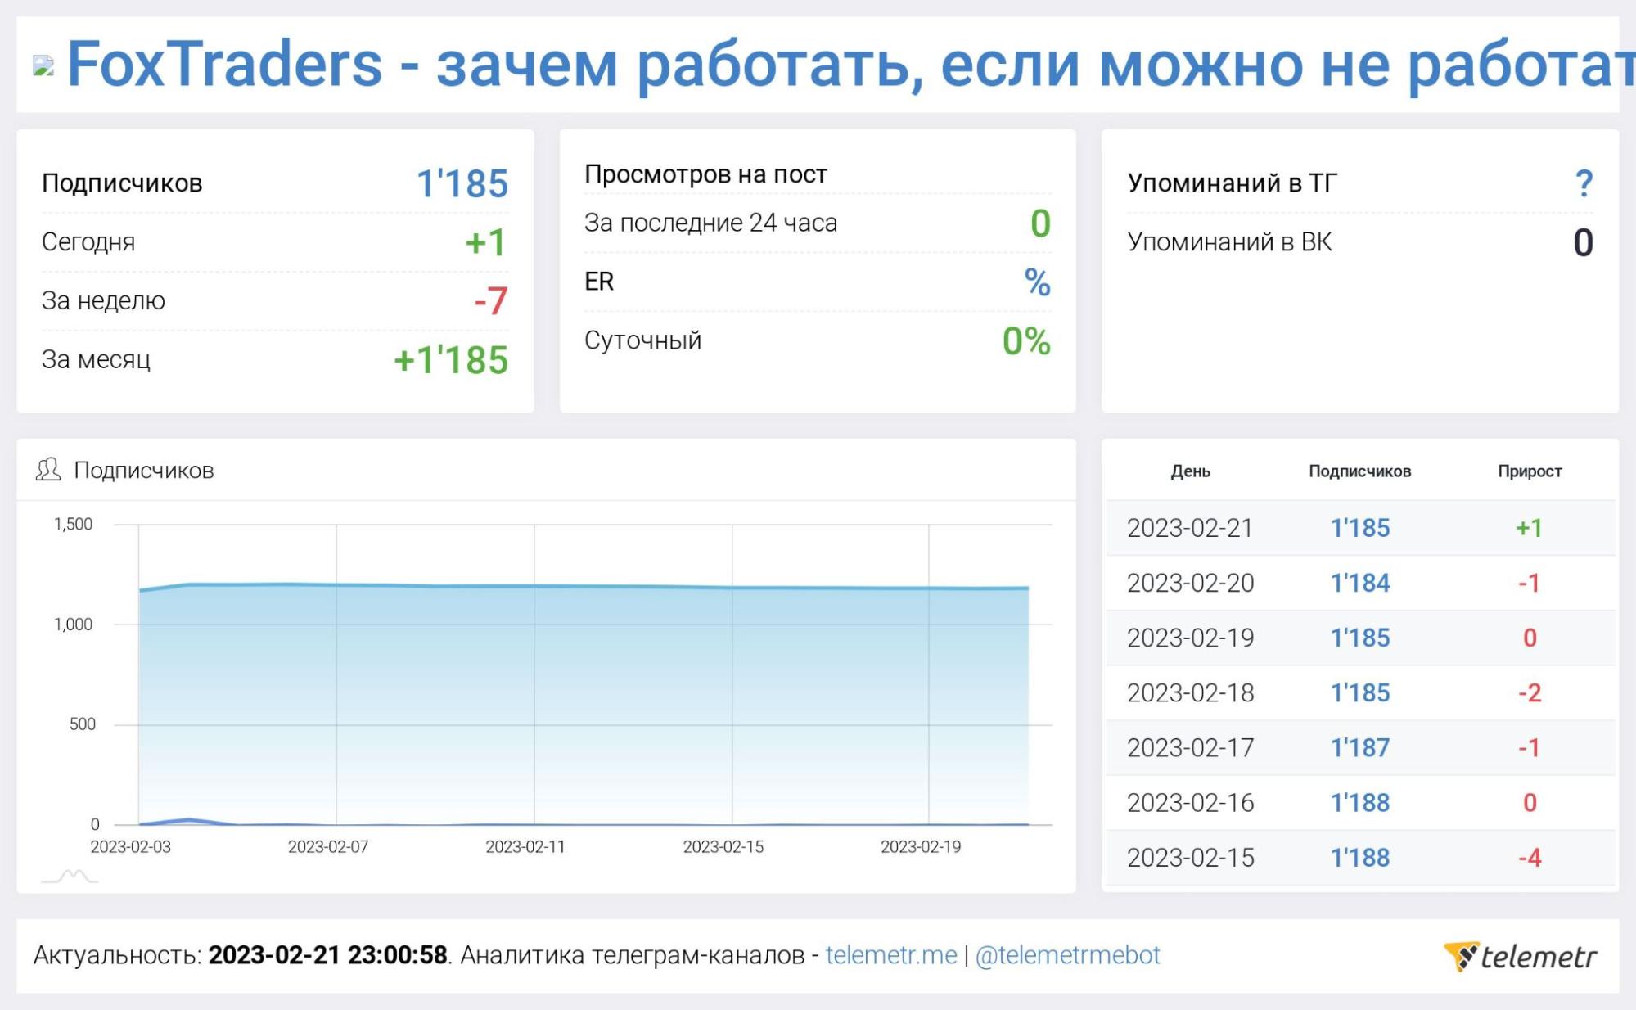The height and width of the screenshot is (1010, 1636).
Task: Select the 2023-02-17 table row date
Action: tap(1190, 747)
